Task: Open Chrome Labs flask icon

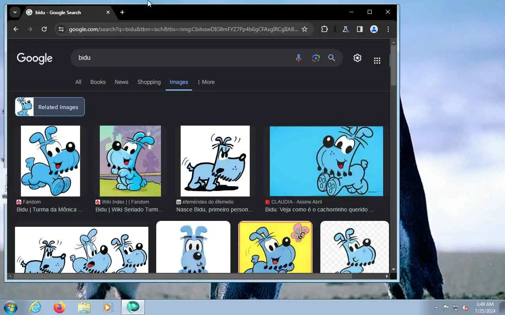Action: click(x=346, y=29)
